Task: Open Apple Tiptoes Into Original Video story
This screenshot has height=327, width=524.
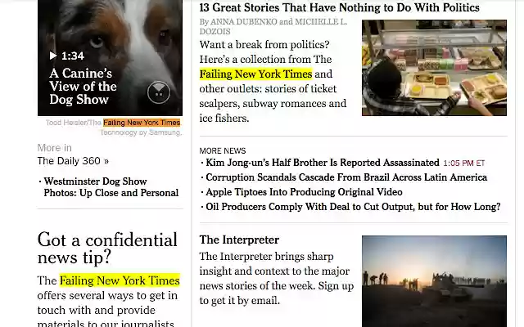Action: click(304, 192)
